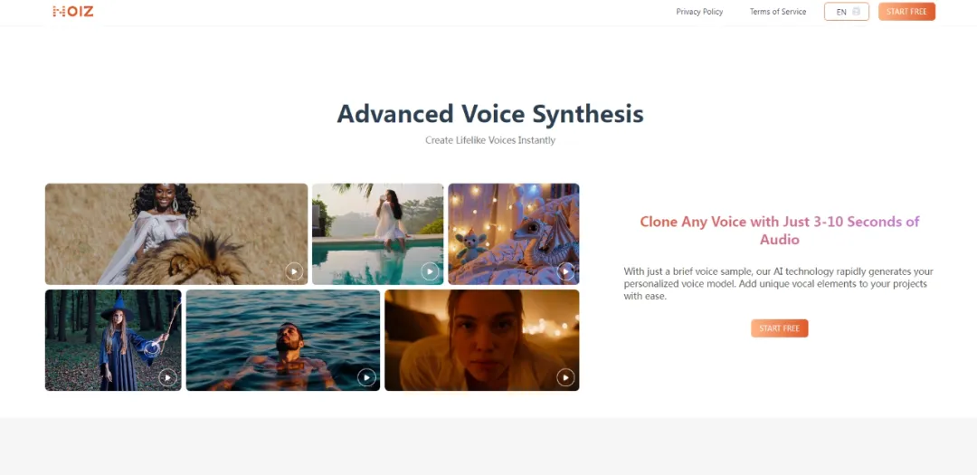Play the poolside woman video

pos(430,271)
